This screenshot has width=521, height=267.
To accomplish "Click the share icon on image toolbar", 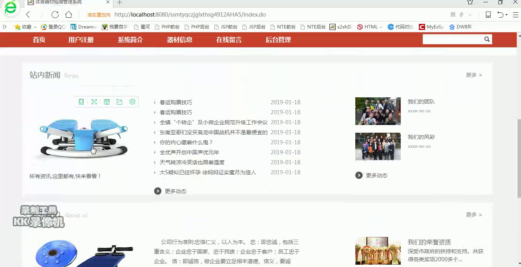I will point(119,102).
